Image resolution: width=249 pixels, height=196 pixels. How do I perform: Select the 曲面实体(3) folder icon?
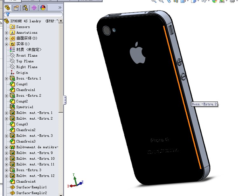[12, 38]
